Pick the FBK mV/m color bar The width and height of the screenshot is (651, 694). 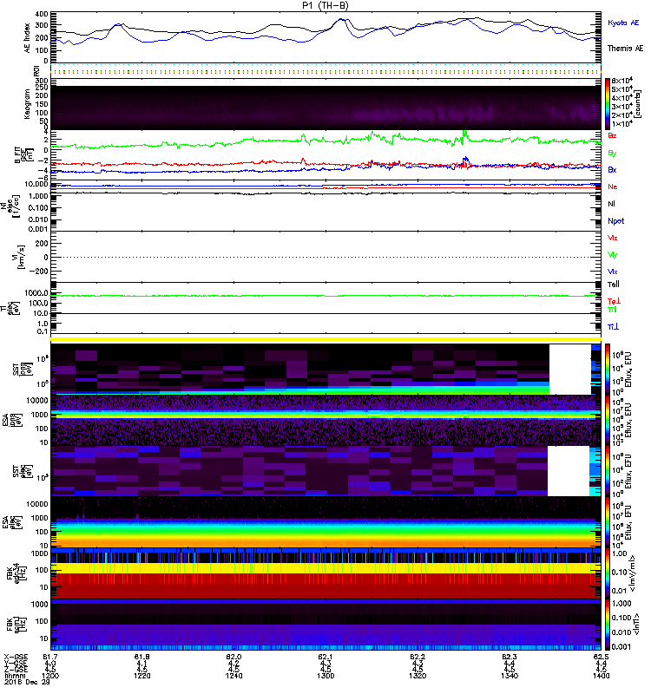[608, 573]
